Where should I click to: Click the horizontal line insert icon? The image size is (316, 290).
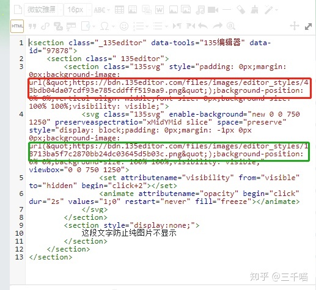tap(227, 10)
